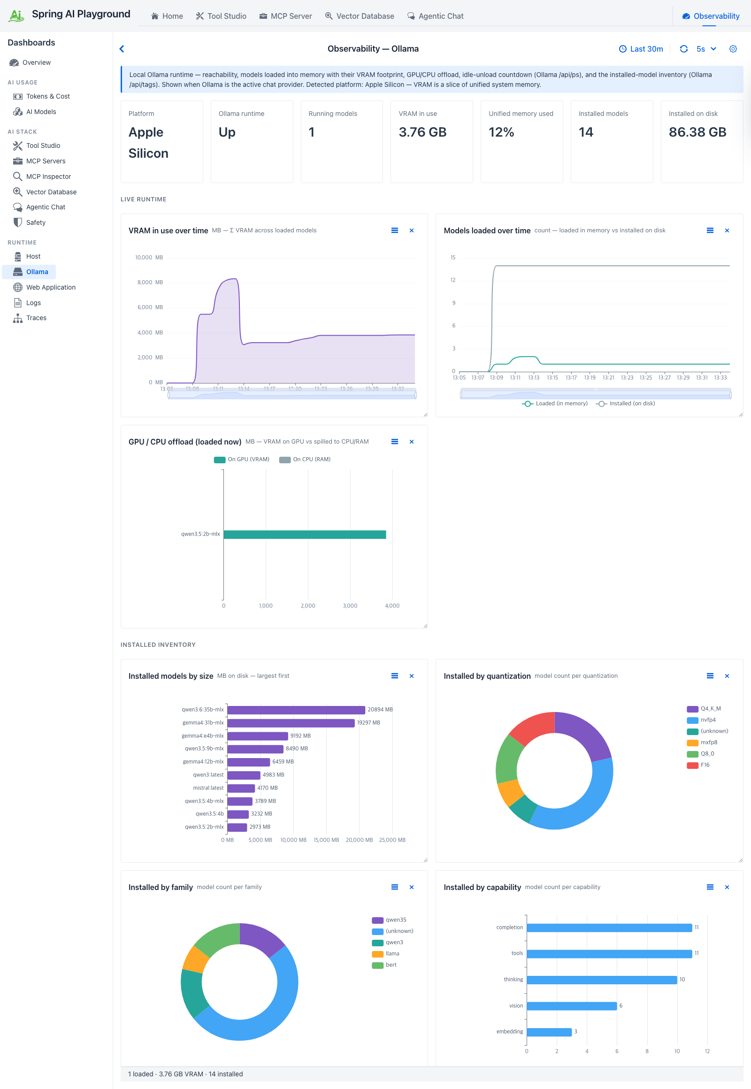Open the Safety dashboard
The height and width of the screenshot is (1089, 751).
coord(29,223)
